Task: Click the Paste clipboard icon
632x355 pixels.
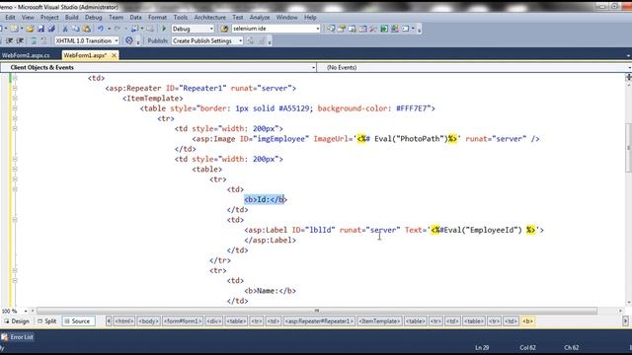Action: [x=87, y=29]
